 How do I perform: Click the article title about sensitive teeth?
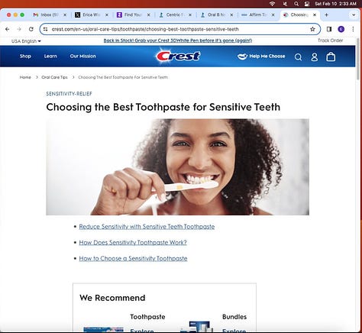163,107
